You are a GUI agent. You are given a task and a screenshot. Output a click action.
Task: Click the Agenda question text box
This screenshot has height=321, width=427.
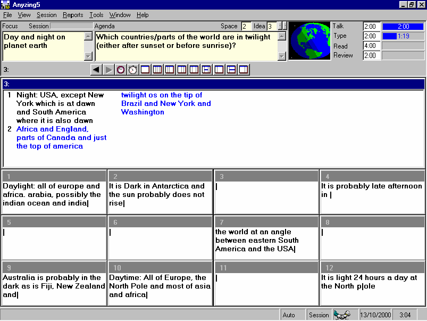[186, 46]
